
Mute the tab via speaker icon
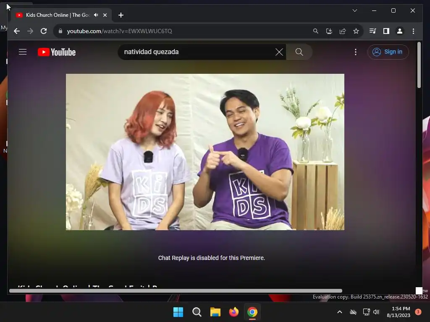(x=96, y=15)
